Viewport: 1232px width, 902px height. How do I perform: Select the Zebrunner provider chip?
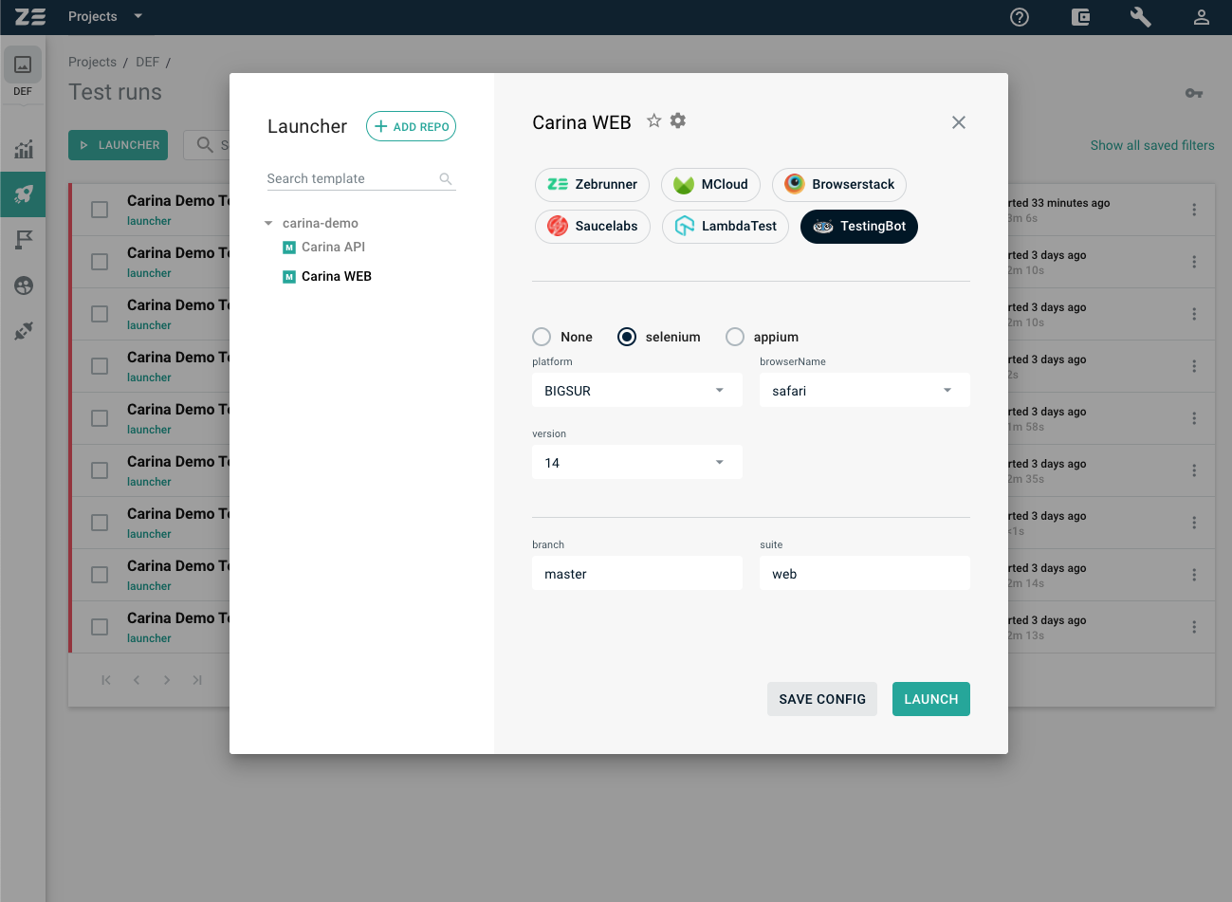593,185
